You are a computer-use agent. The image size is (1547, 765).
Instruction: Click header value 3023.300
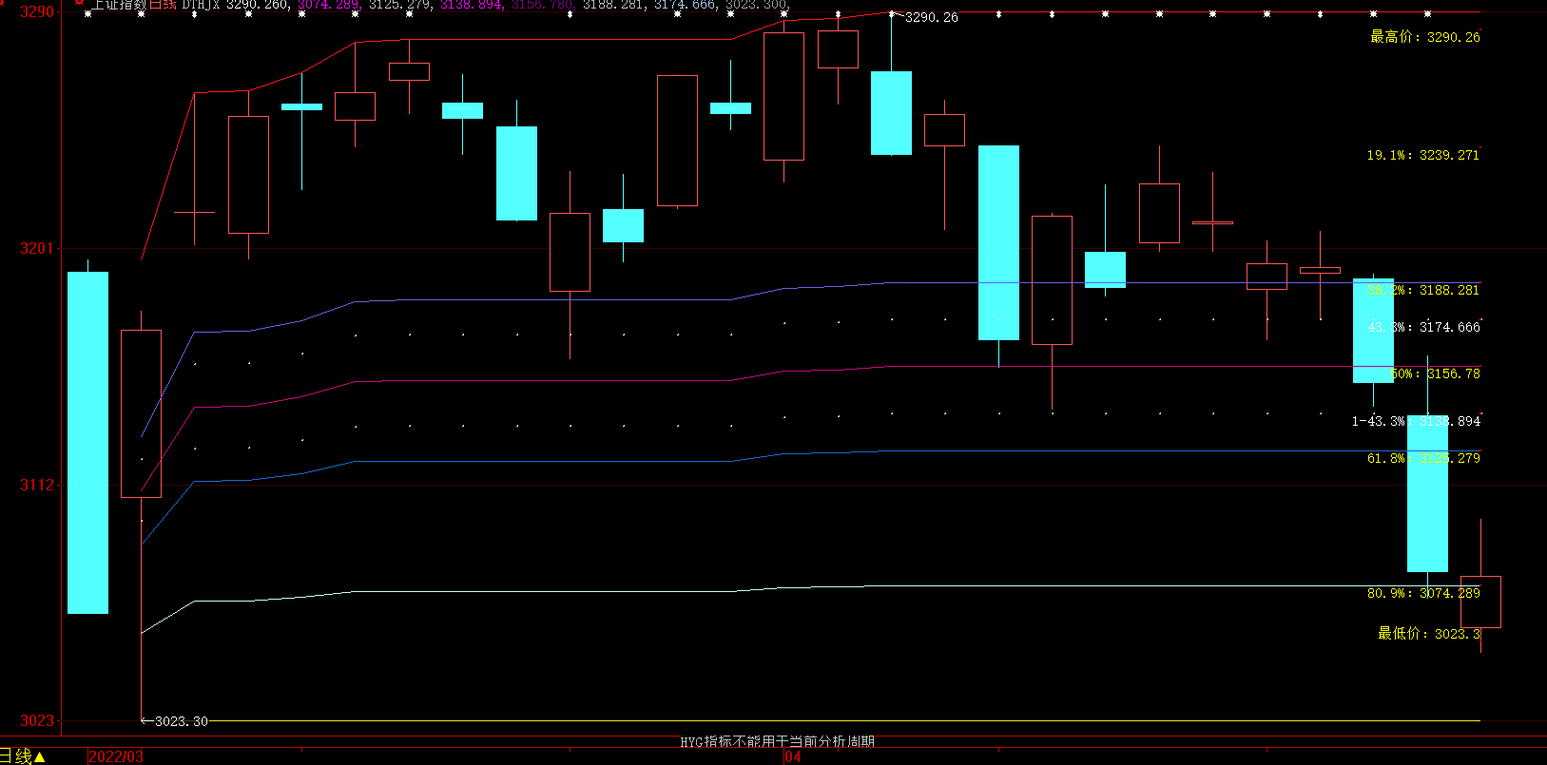click(x=757, y=5)
